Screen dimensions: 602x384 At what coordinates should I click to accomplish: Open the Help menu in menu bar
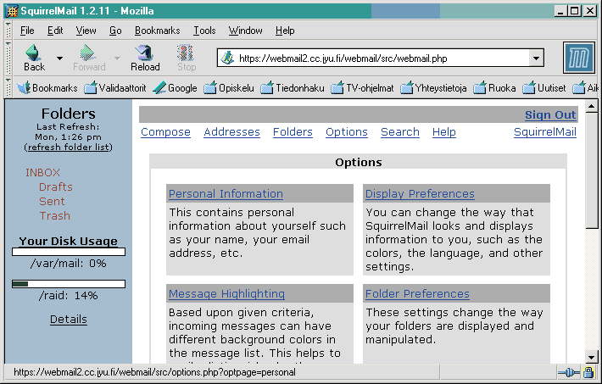click(x=285, y=31)
